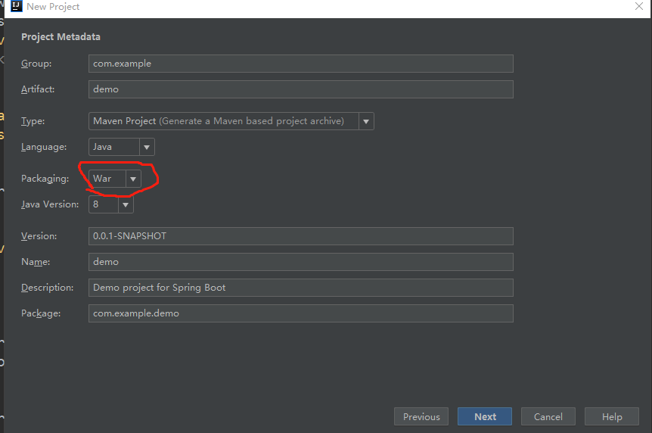Click the Next button
This screenshot has height=433, width=652.
(x=485, y=416)
